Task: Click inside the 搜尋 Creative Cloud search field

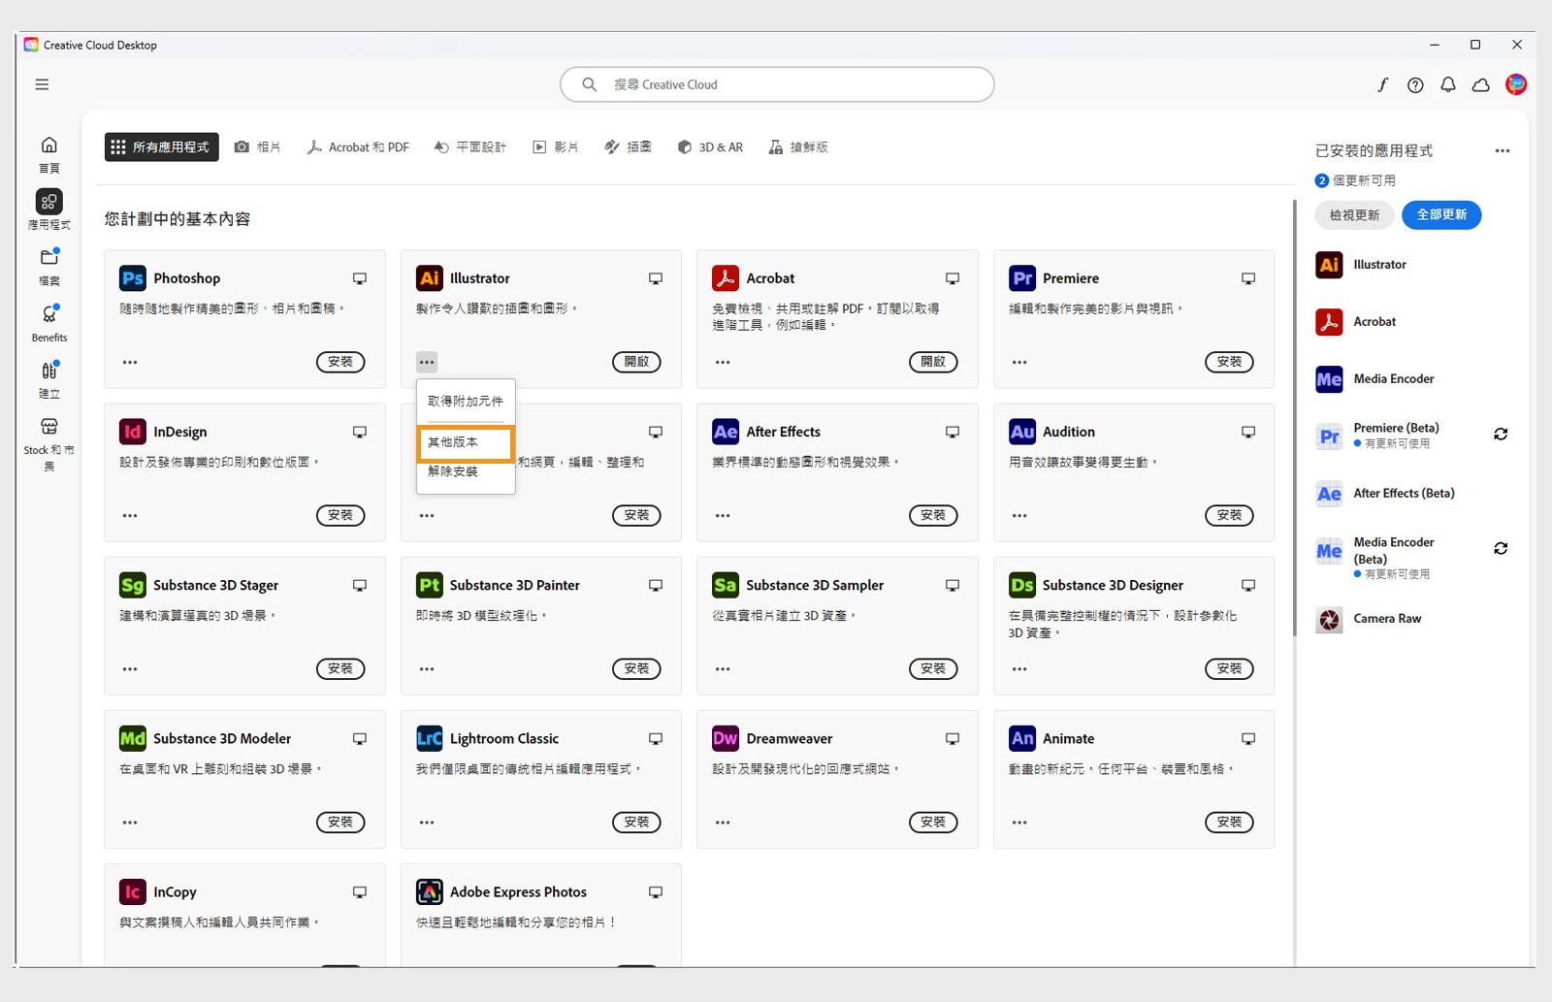Action: coord(776,84)
